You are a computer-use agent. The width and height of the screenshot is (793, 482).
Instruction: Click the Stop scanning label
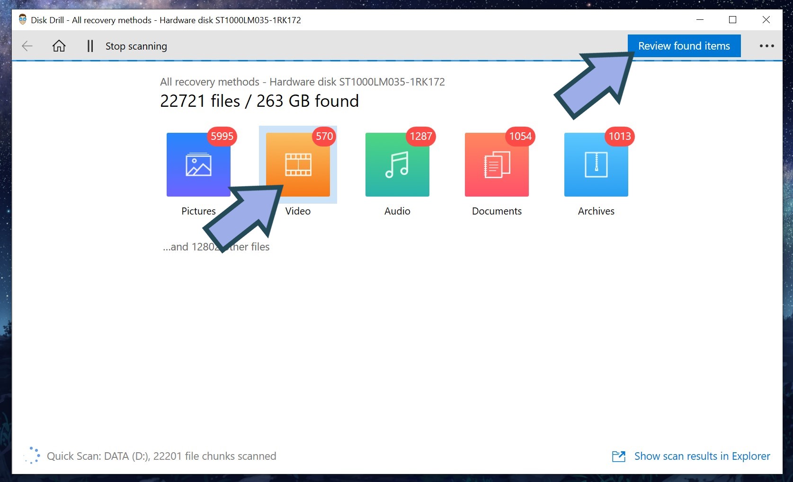coord(136,46)
